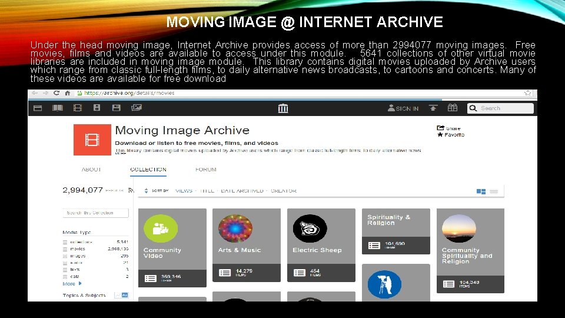Toggle sort direction arrows icon
This screenshot has width=565, height=318.
(146, 191)
